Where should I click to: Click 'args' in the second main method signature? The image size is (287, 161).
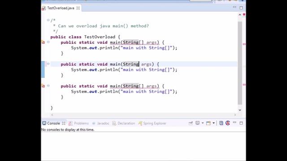coord(146,64)
